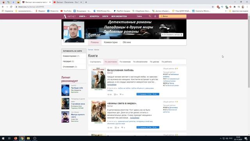Click blue library button for «воины света в мирах»
This screenshot has height=141, width=250.
point(148,127)
